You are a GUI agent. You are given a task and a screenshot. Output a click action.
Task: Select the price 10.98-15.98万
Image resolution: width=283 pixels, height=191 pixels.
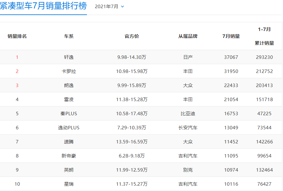click(132, 71)
